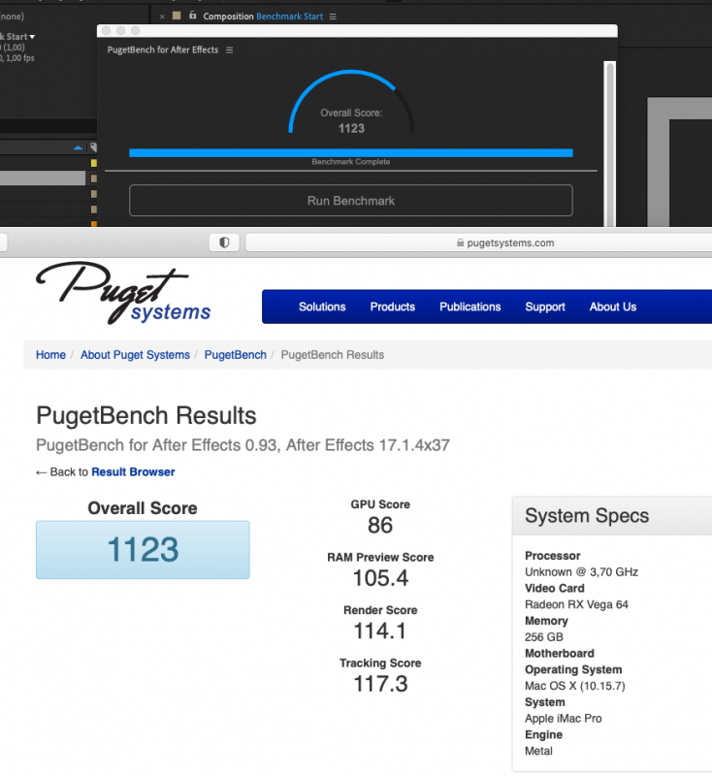Image resolution: width=712 pixels, height=776 pixels.
Task: Click the PugetBench panel vertical scrollbar
Action: coord(610,144)
